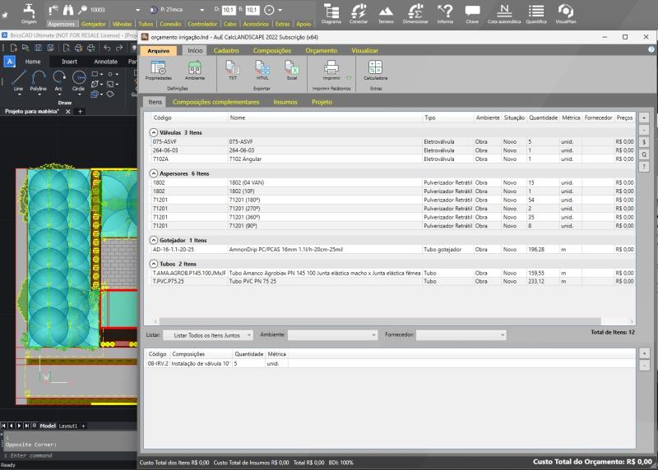Select the Tubo PVC PN 75 25 row

click(x=392, y=281)
